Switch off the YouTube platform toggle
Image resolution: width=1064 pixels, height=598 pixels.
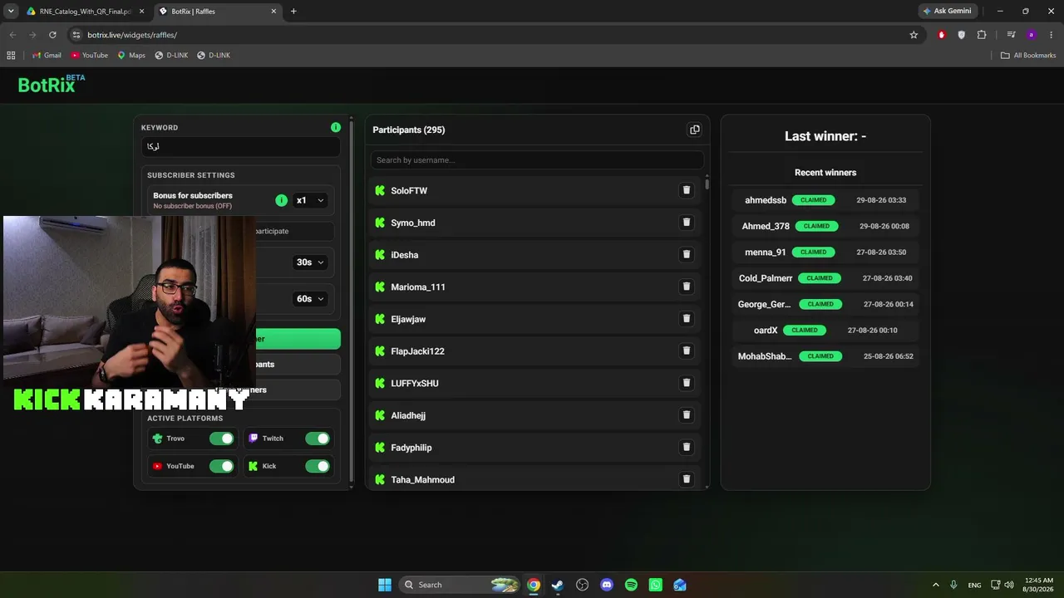tap(222, 466)
